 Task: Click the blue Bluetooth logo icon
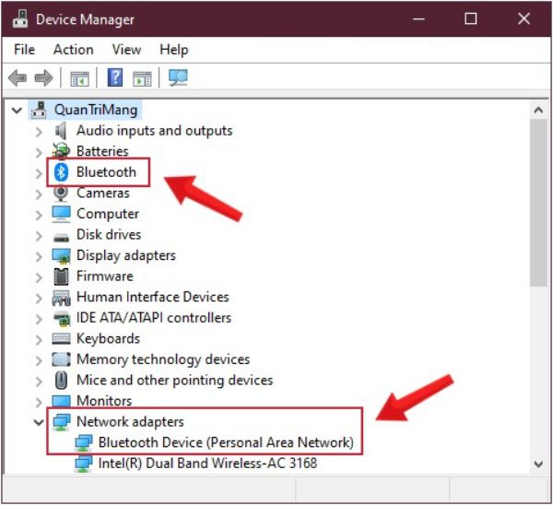click(61, 172)
